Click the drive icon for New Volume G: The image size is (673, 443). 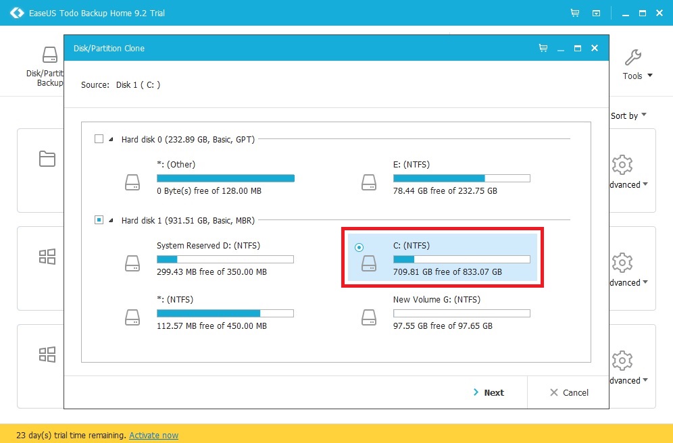click(x=369, y=317)
